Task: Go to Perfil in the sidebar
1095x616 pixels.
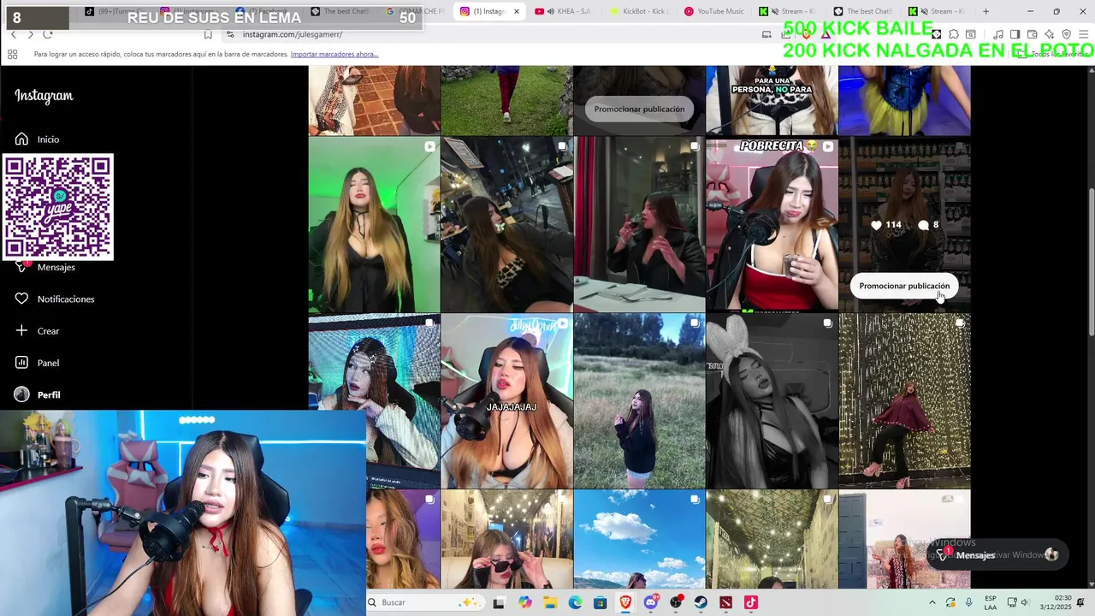Action: tap(49, 395)
